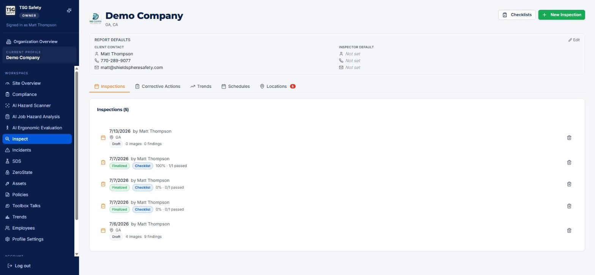This screenshot has height=275, width=595.
Task: Select the Demo Company current profile
Action: pos(39,55)
